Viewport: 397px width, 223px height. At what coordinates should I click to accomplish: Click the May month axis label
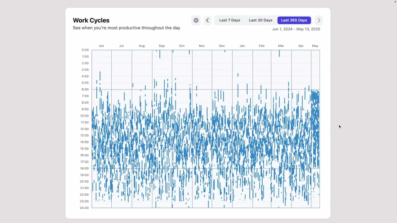(x=315, y=46)
